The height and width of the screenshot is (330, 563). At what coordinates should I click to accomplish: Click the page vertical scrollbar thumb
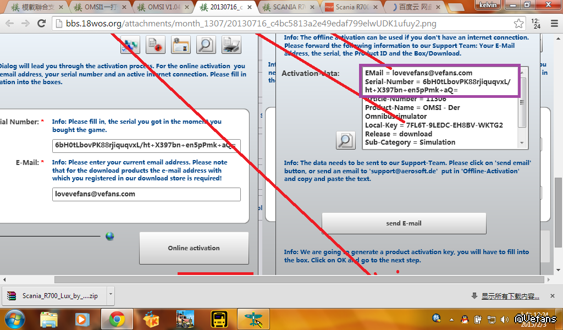pos(559,213)
